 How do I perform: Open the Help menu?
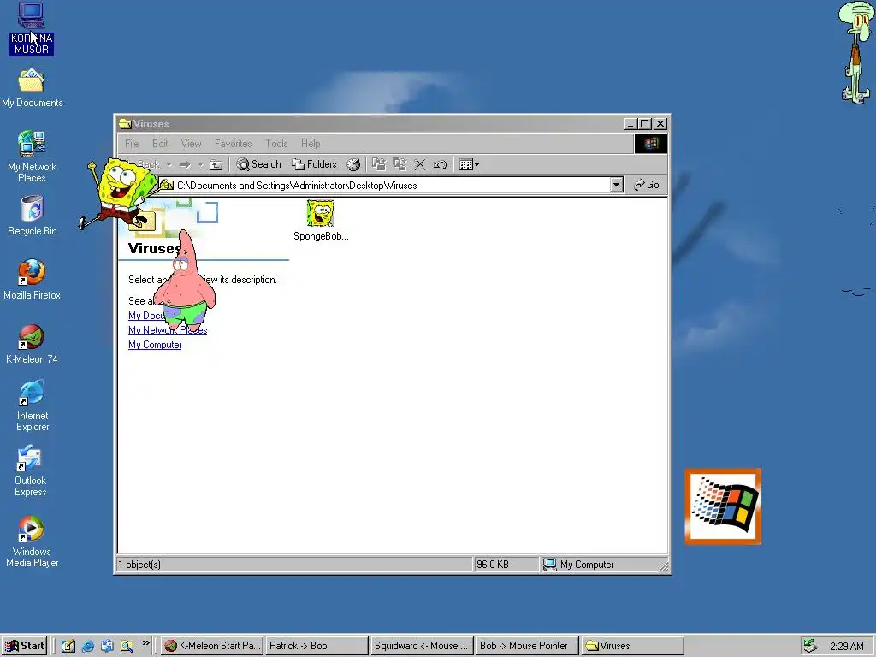click(x=311, y=144)
